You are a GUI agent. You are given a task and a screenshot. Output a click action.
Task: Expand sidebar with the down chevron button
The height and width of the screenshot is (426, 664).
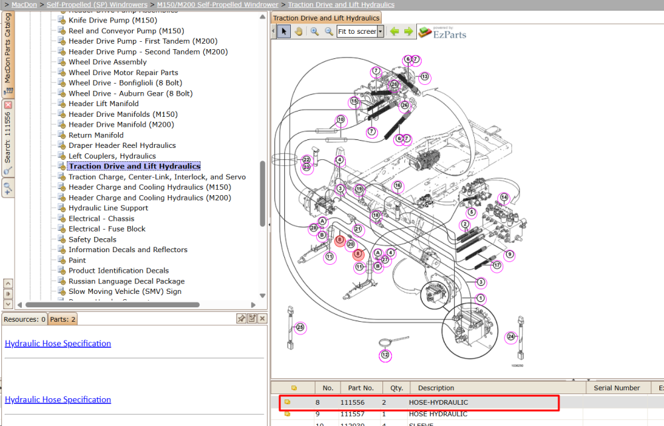click(7, 304)
